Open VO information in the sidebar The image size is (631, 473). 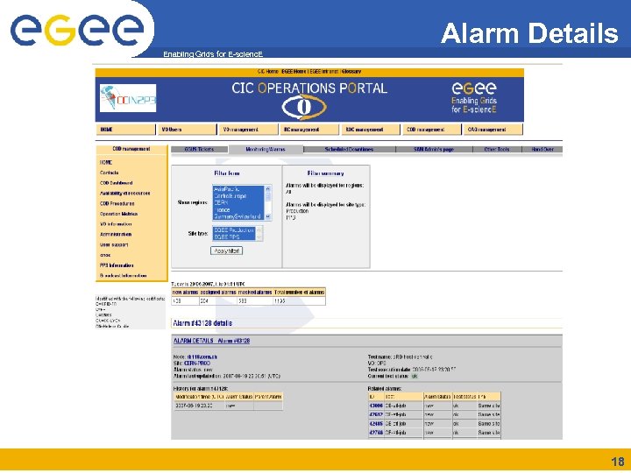click(116, 224)
